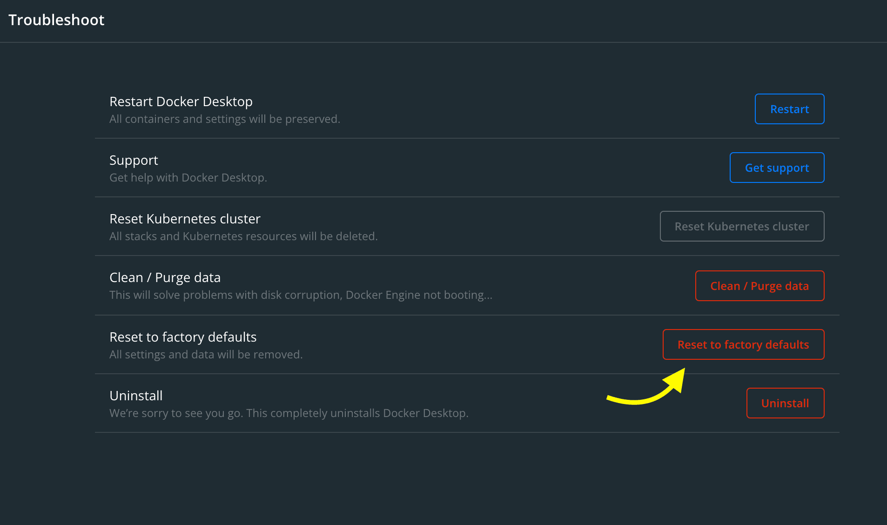Open Get support
887x525 pixels.
click(777, 168)
